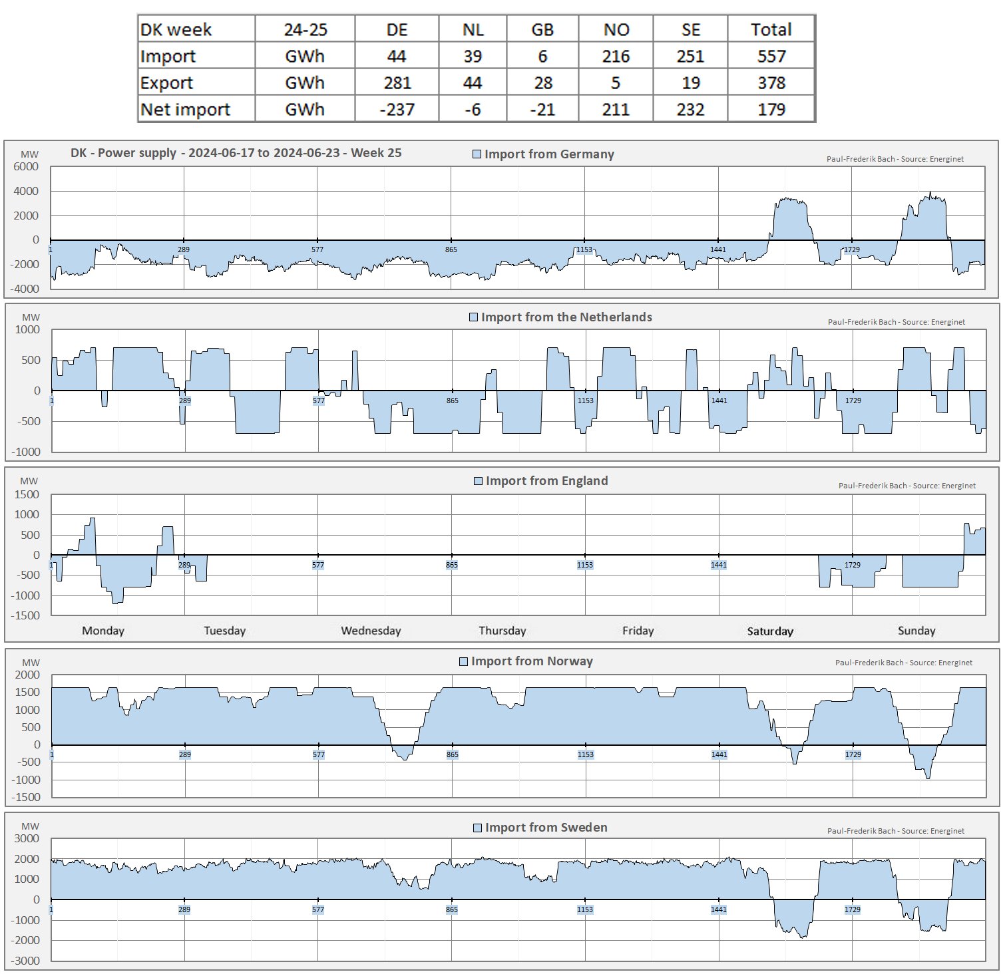The image size is (1005, 976).
Task: Click the Import from Sweden legend square
Action: coord(477,828)
